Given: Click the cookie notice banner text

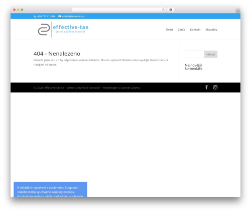Looking at the screenshot, I should point(50,192).
